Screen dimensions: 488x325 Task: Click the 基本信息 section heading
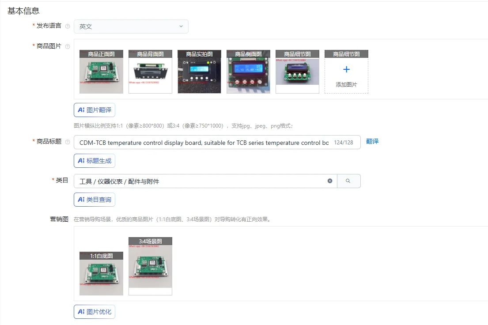pos(23,11)
